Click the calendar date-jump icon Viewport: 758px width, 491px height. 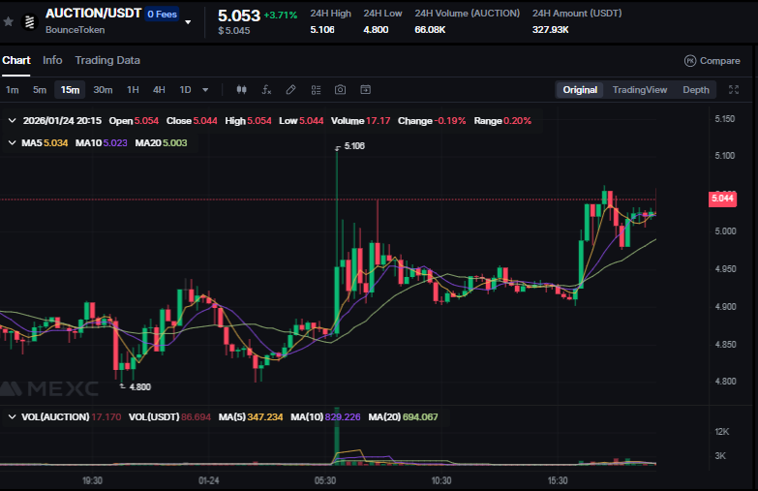coord(366,90)
